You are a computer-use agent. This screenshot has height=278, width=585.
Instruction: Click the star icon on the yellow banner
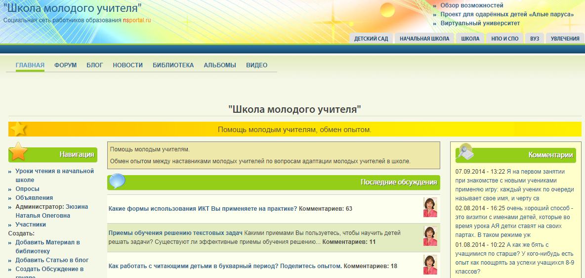pos(18,129)
